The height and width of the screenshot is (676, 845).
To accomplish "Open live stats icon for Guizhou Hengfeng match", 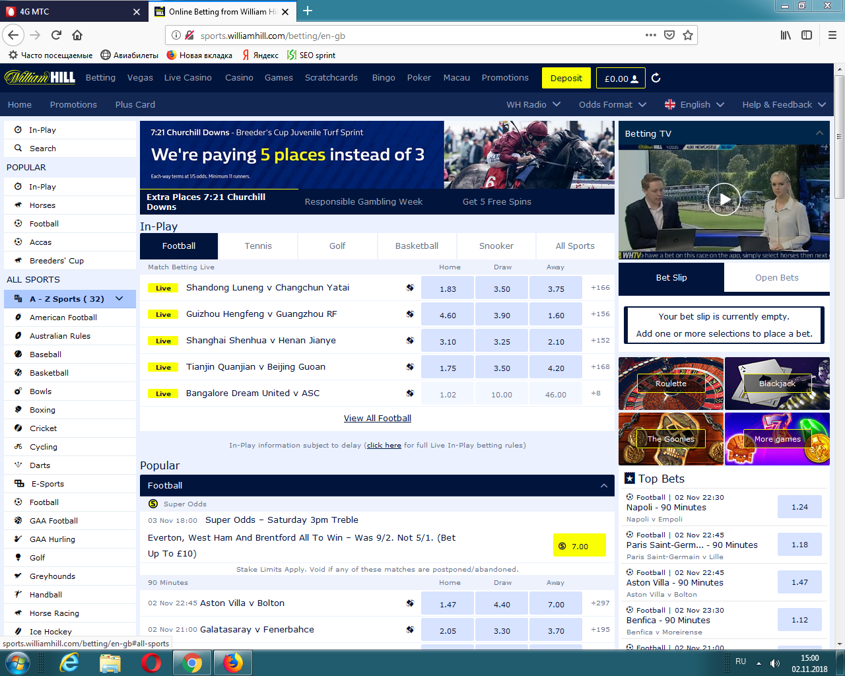I will point(410,314).
